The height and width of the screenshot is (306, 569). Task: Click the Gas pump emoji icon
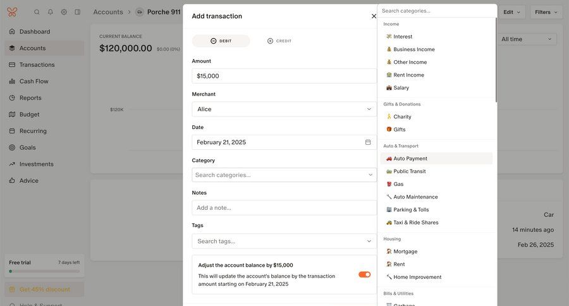(x=389, y=184)
